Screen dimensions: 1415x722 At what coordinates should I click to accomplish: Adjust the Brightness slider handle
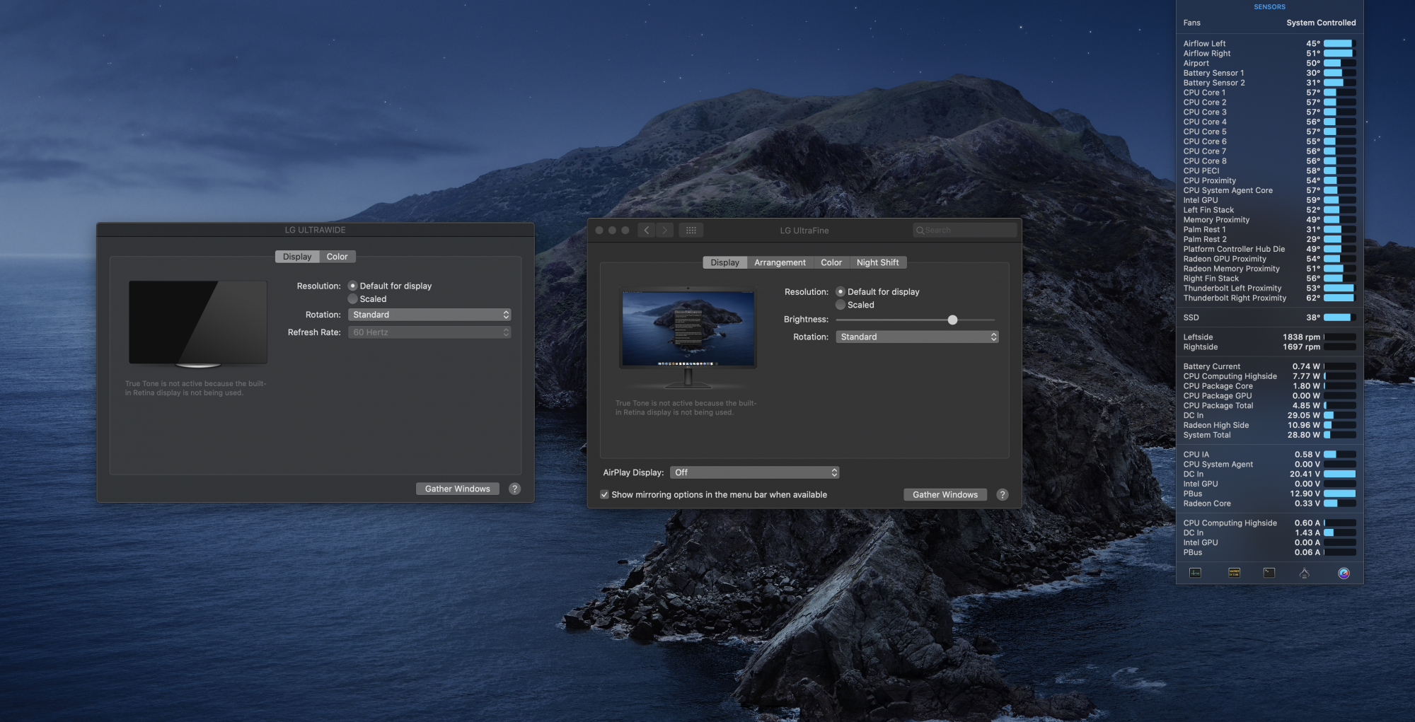952,320
